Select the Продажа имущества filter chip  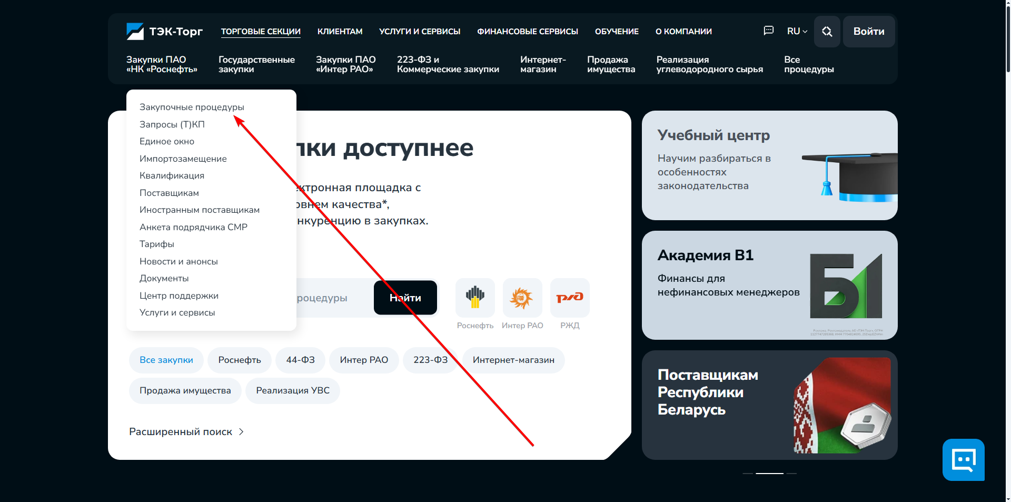(x=185, y=391)
